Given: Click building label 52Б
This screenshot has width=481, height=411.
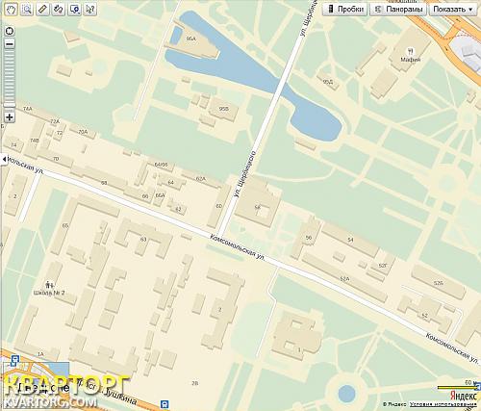Looking at the screenshot, I should tap(439, 283).
